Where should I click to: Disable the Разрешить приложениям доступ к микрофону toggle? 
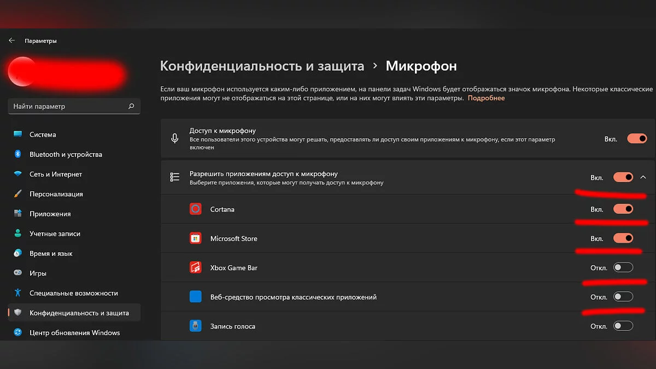pos(623,177)
